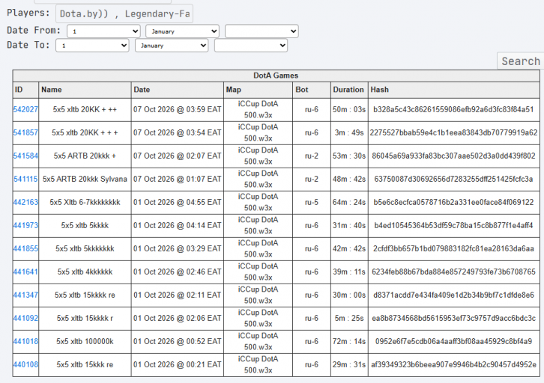Screen dimensions: 544x383
Task: Open the Date To year dropdown
Action: [251, 46]
